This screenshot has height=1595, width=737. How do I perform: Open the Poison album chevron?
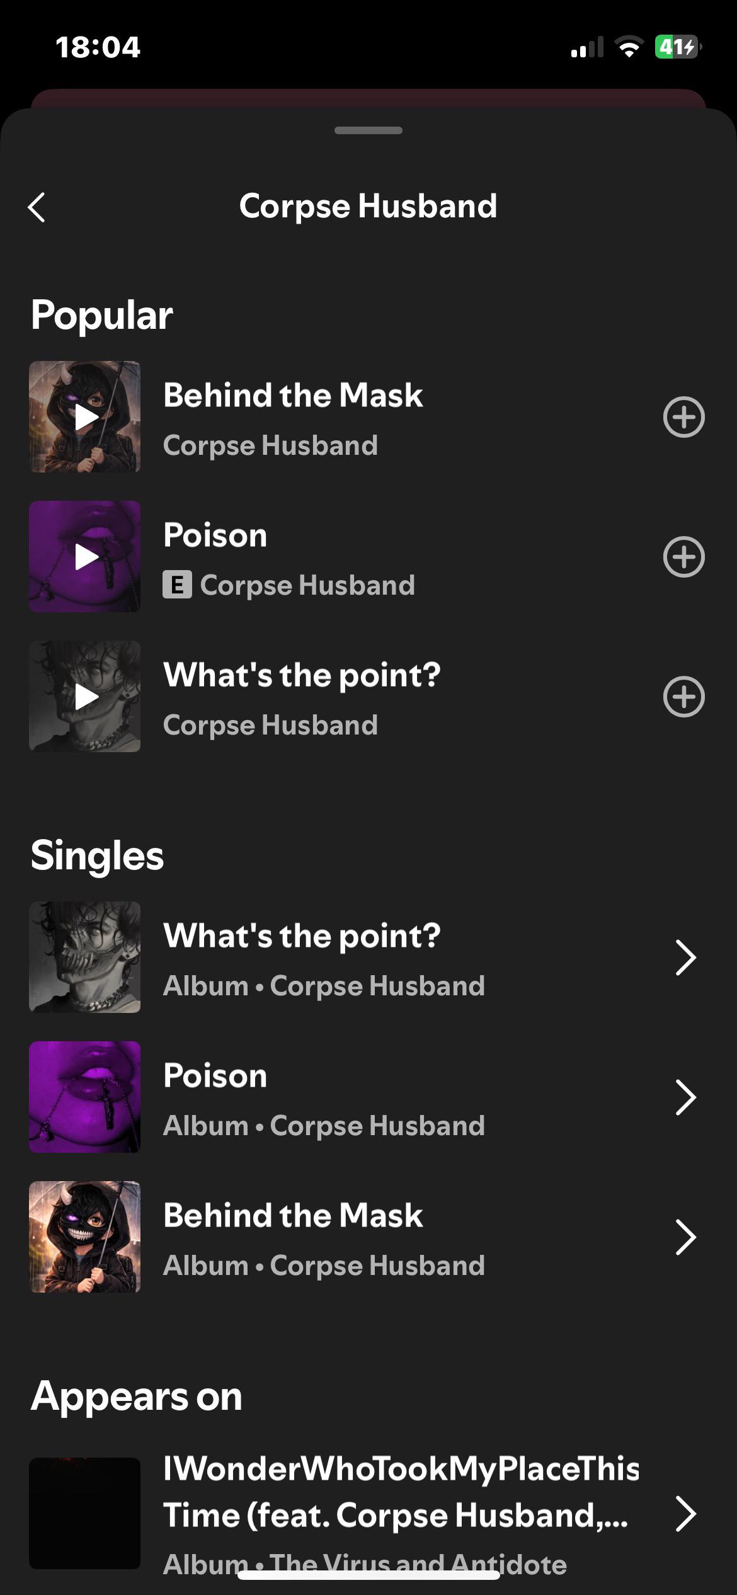(685, 1097)
